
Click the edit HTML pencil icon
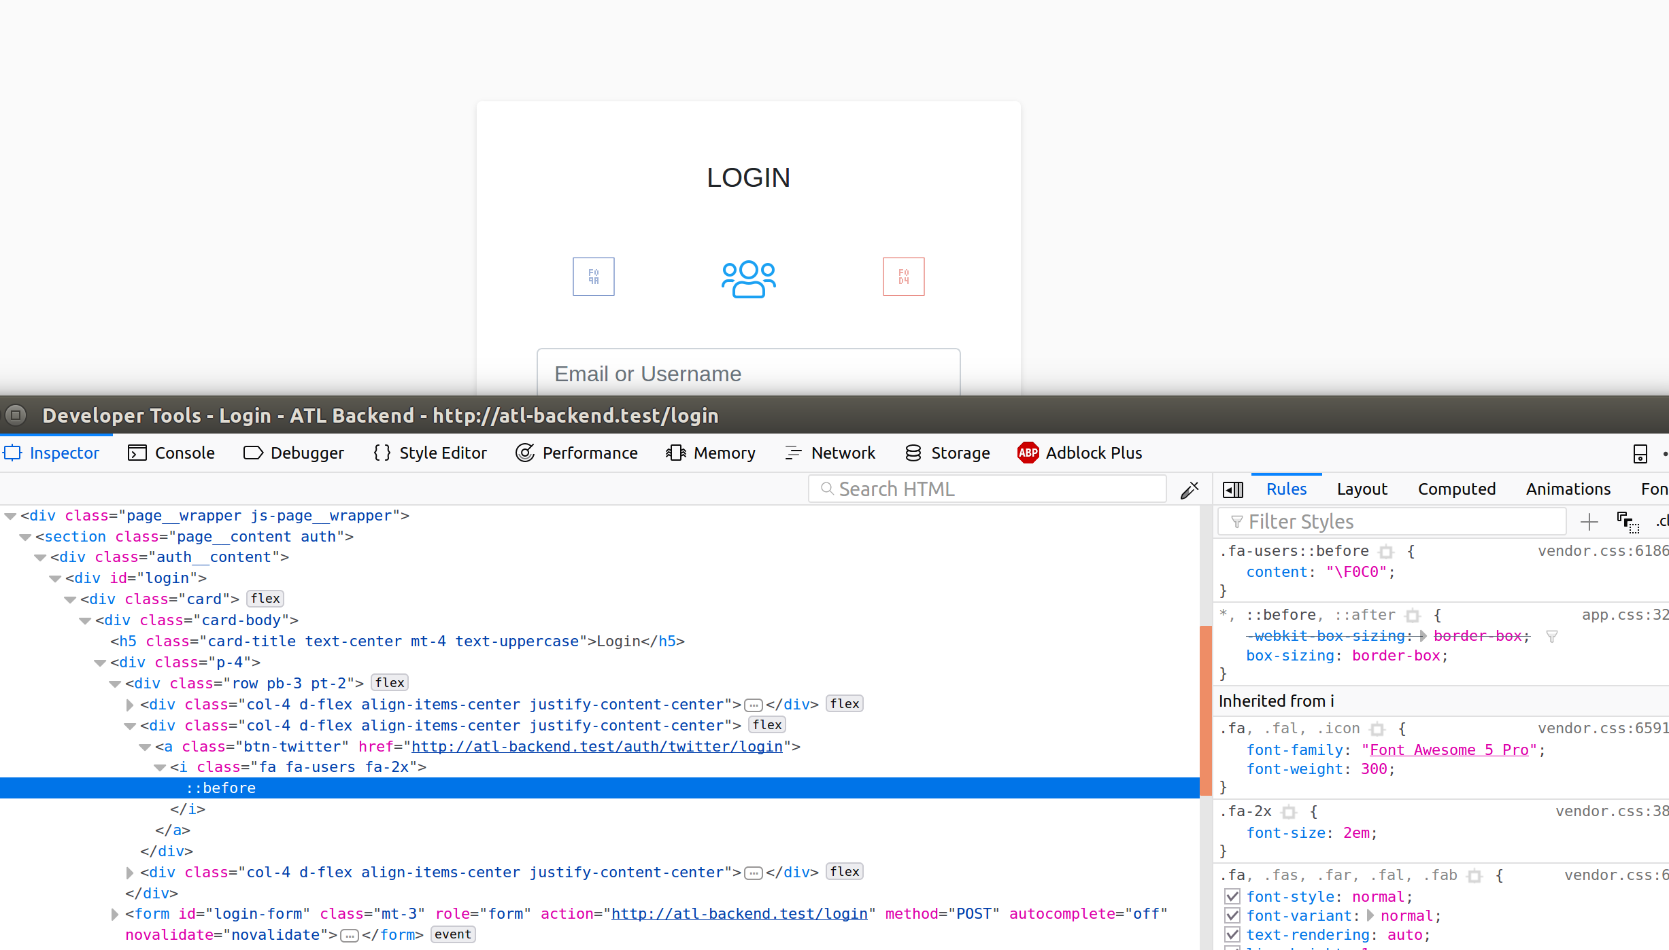tap(1189, 489)
